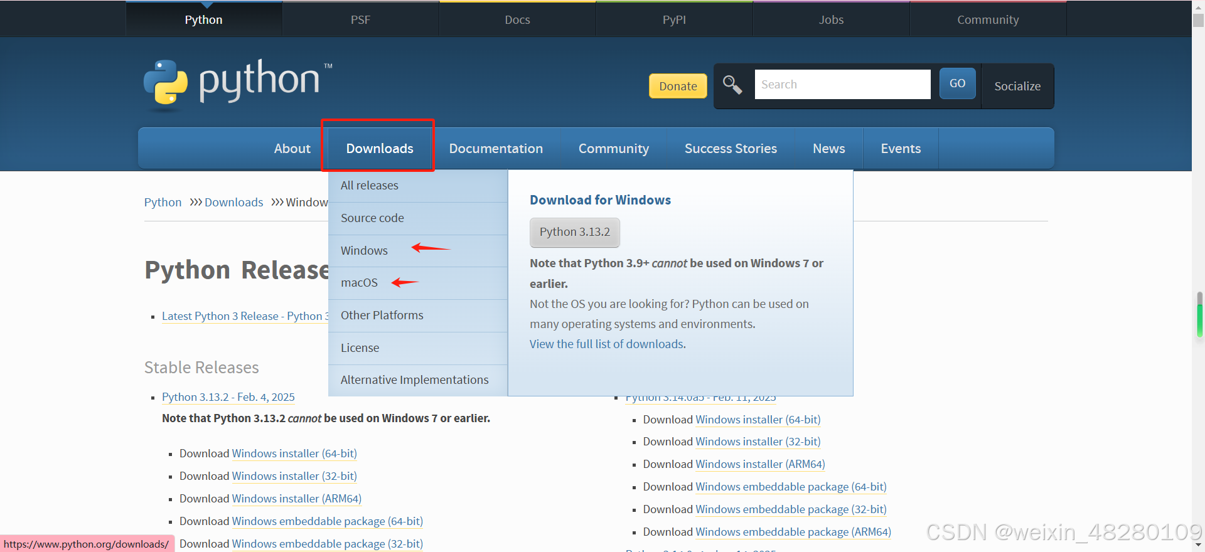1205x552 pixels.
Task: Open the Socialize menu
Action: click(1017, 86)
